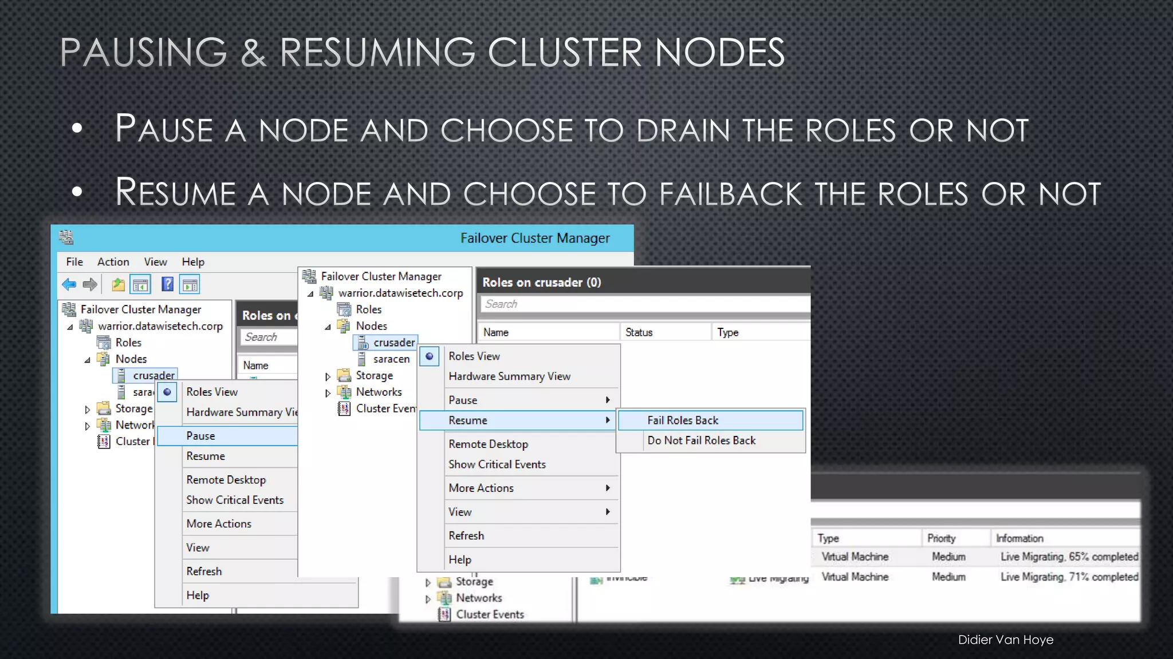Choose Fail Roles Back from the Resume submenu
1173x659 pixels.
(683, 420)
